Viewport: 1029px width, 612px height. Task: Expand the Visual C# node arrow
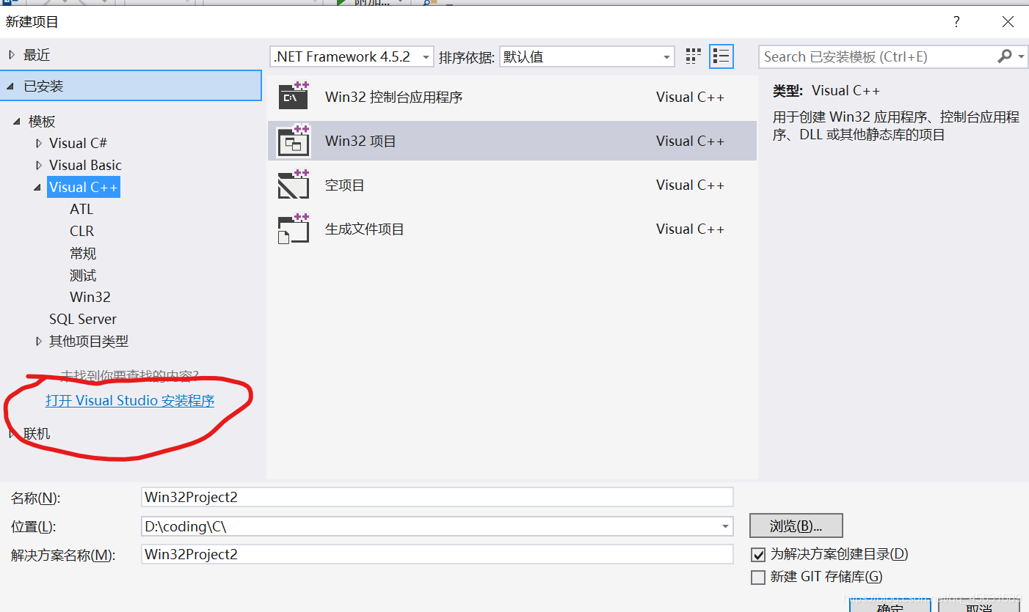click(x=39, y=144)
